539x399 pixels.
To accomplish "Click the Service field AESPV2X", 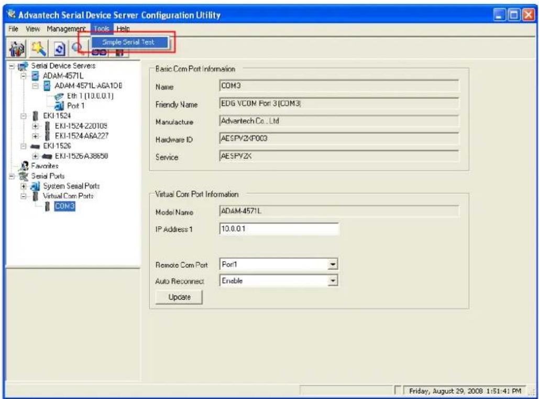I will (338, 156).
